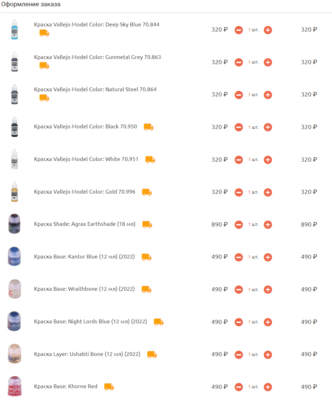Click Deep Sky Blue bottle thumbnail

15,29
